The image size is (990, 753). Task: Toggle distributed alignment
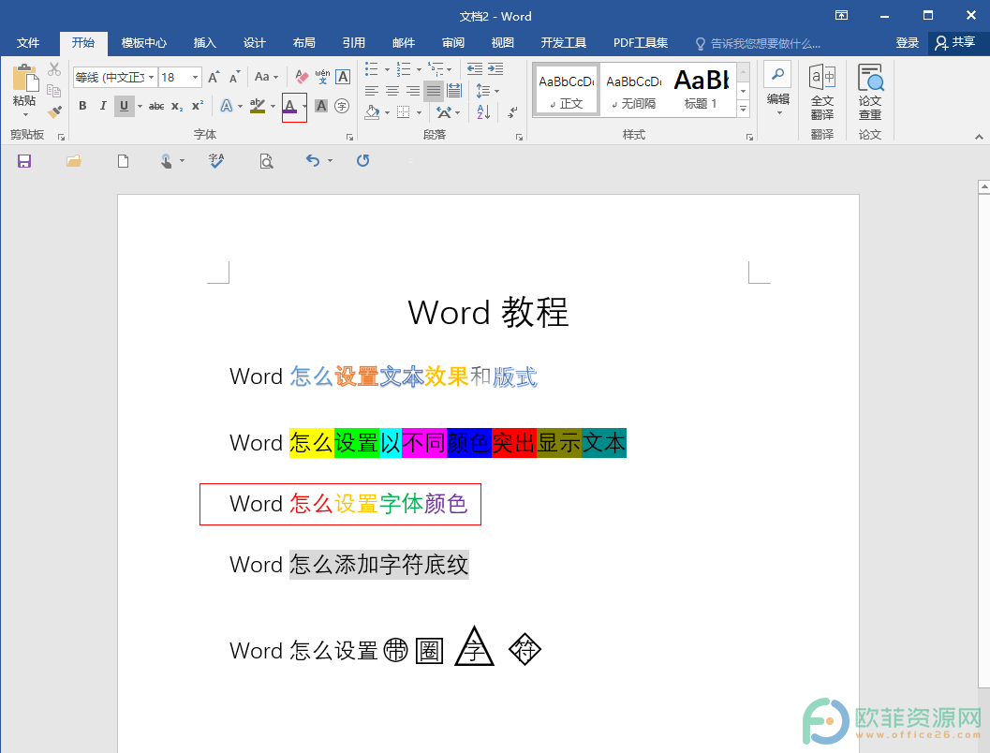(454, 91)
